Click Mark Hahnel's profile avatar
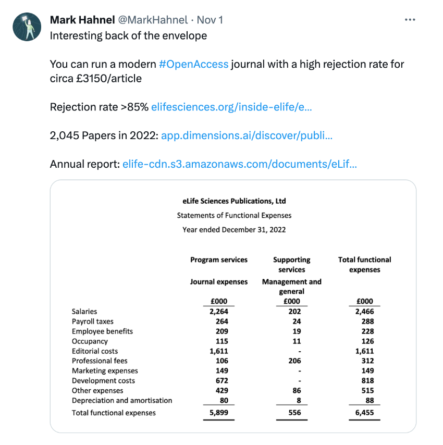 27,27
